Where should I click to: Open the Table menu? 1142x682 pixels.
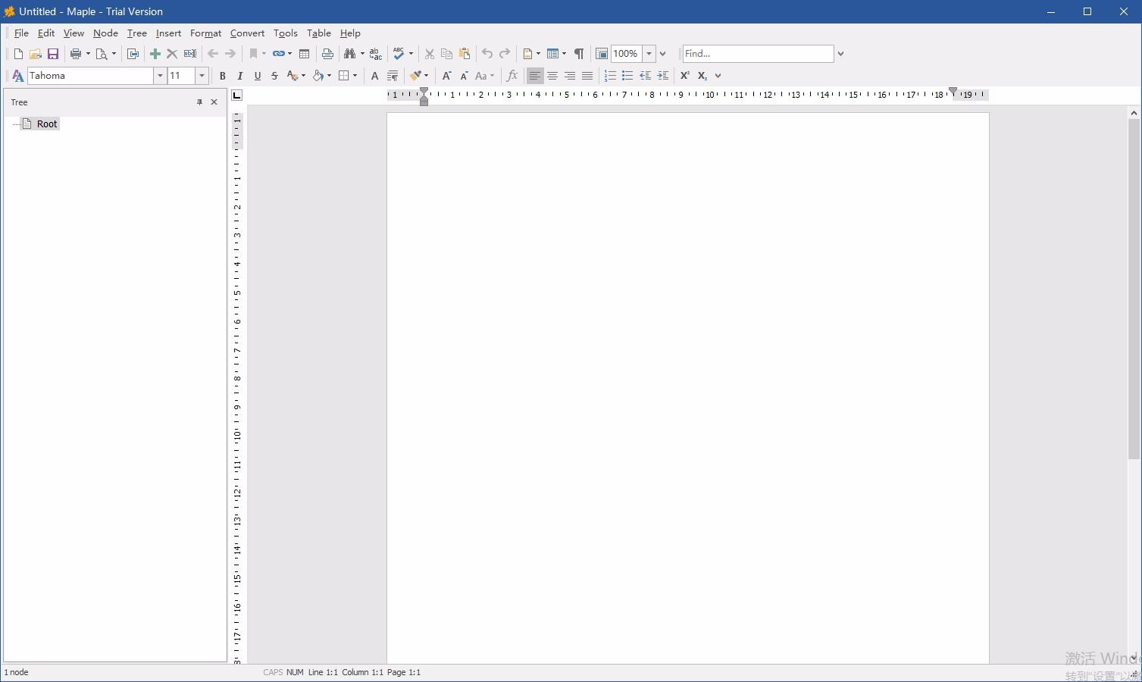(319, 33)
